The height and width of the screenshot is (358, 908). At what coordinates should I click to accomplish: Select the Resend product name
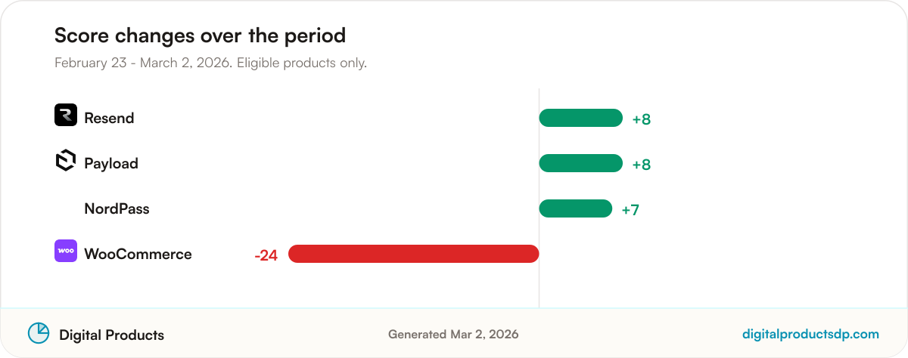click(x=109, y=118)
